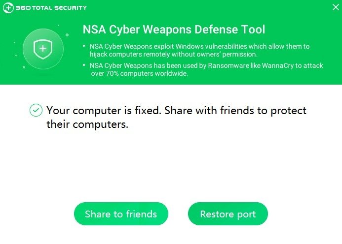Select the NSA Cyber Weapons Defense Tool heading

174,30
